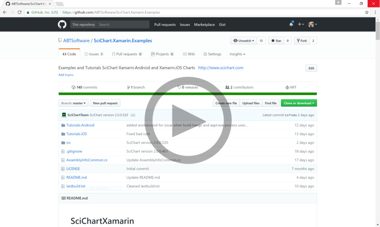Click the page vertical scrollbar thumb

(x=377, y=31)
